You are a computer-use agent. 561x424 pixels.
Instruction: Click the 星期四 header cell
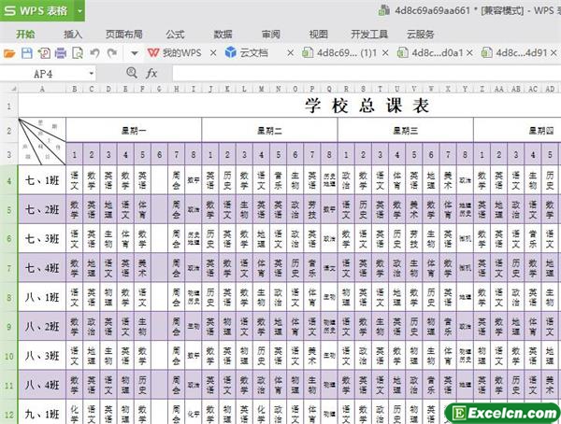tap(517, 131)
